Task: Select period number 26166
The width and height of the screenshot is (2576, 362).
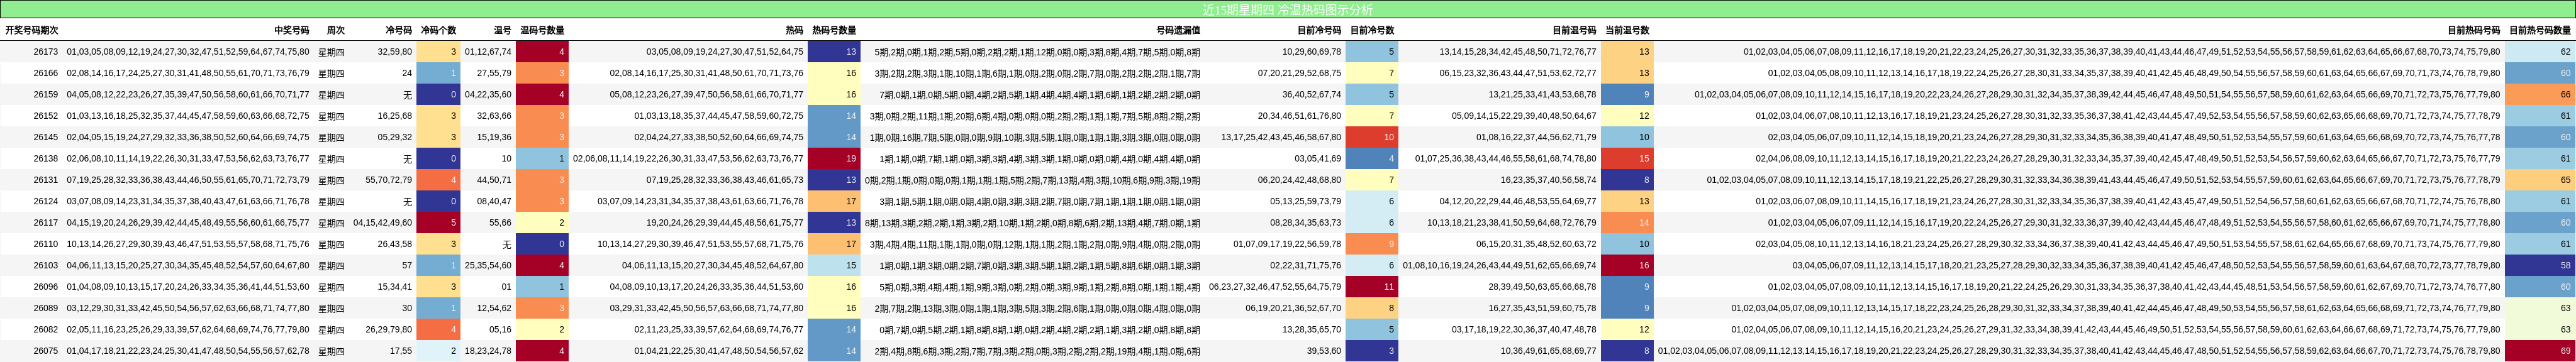Action: pyautogui.click(x=45, y=73)
